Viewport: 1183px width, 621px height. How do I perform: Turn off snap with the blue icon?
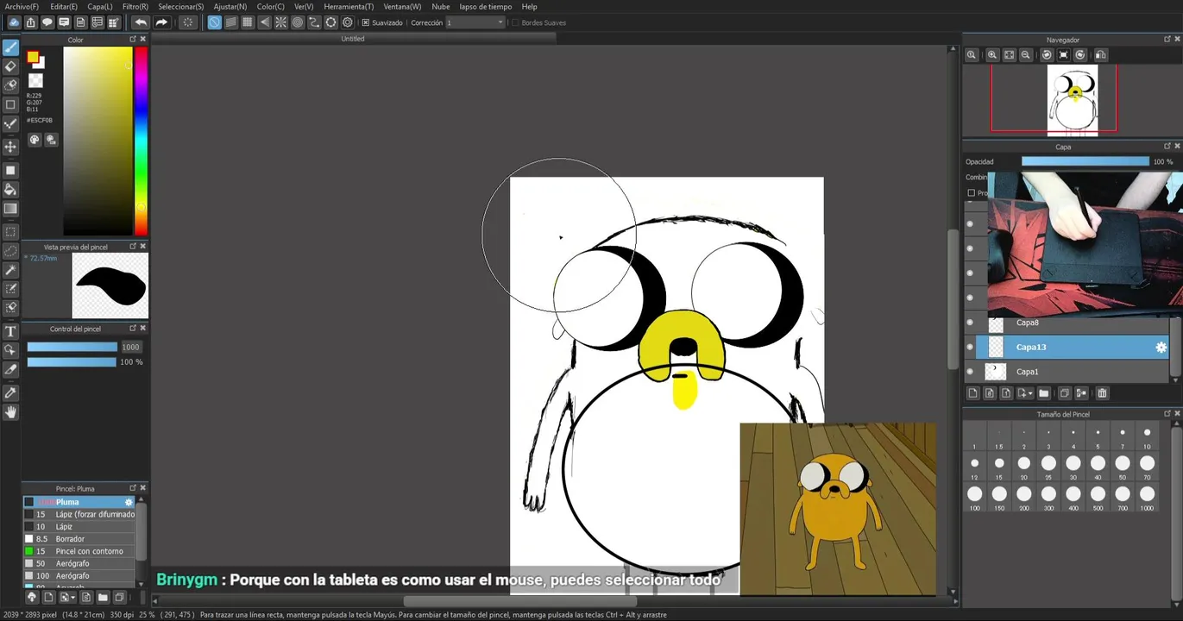click(214, 22)
